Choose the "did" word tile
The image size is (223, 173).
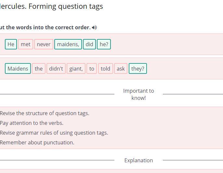[x=89, y=44]
